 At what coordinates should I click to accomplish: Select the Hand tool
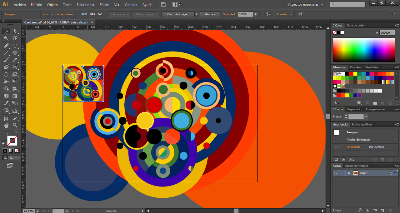(6, 126)
